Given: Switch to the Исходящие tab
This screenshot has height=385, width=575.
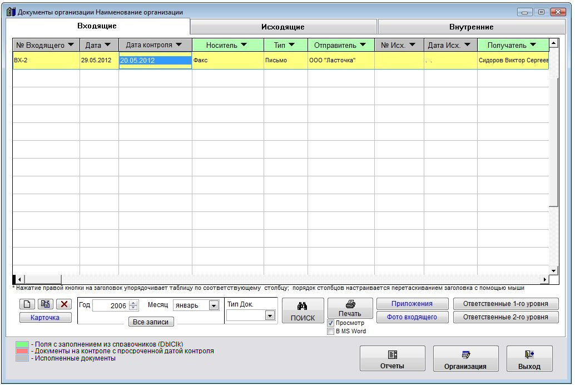Looking at the screenshot, I should [x=283, y=27].
